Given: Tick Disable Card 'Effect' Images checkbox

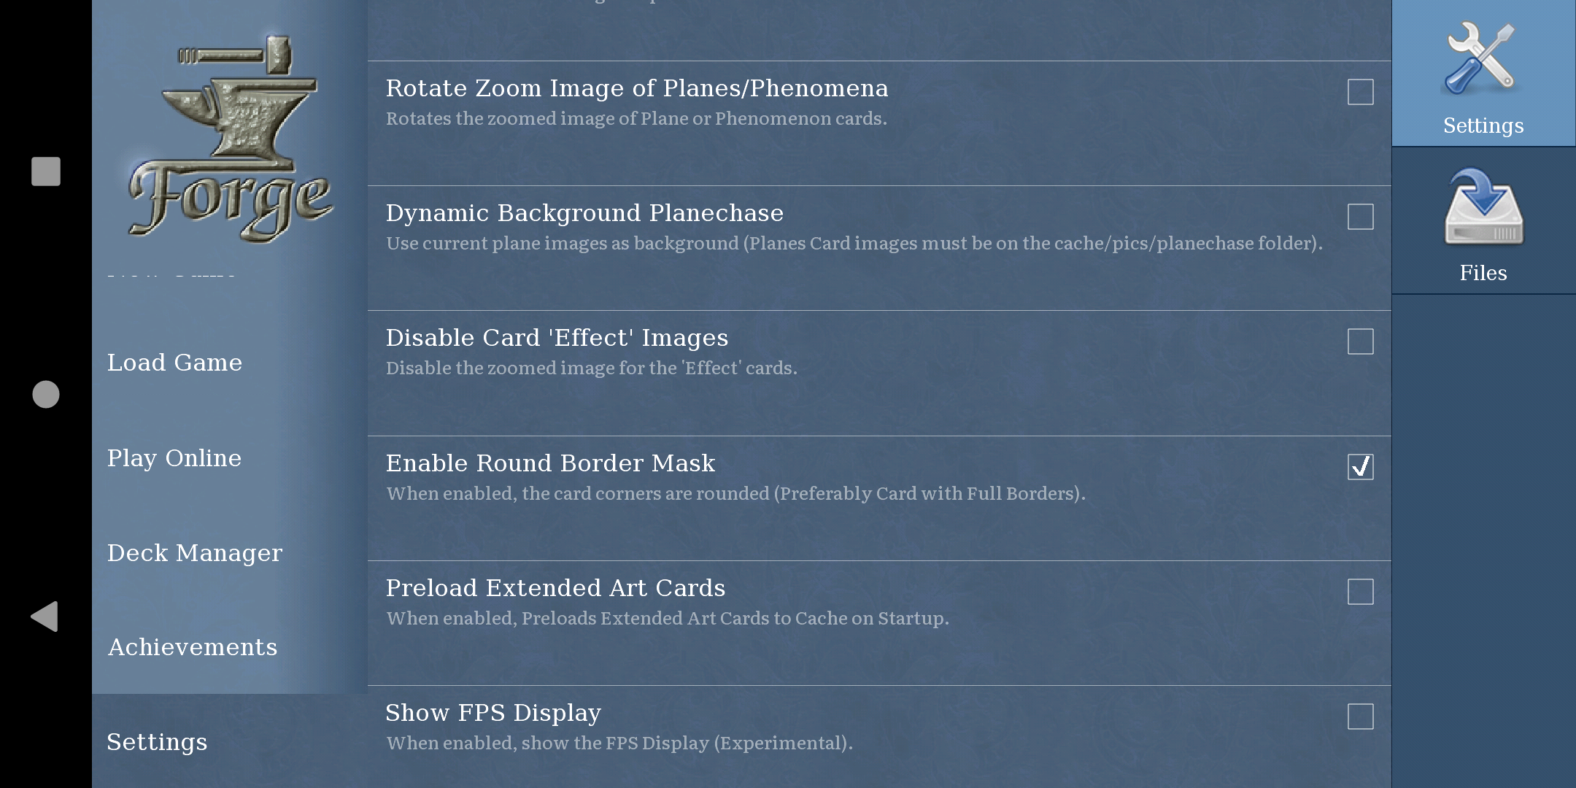Looking at the screenshot, I should click(1360, 341).
